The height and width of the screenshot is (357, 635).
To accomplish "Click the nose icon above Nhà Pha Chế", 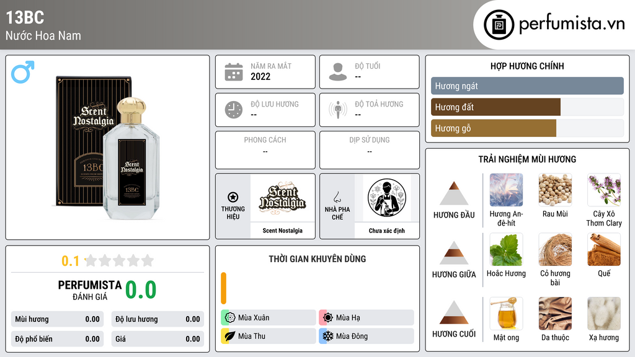I will click(337, 197).
